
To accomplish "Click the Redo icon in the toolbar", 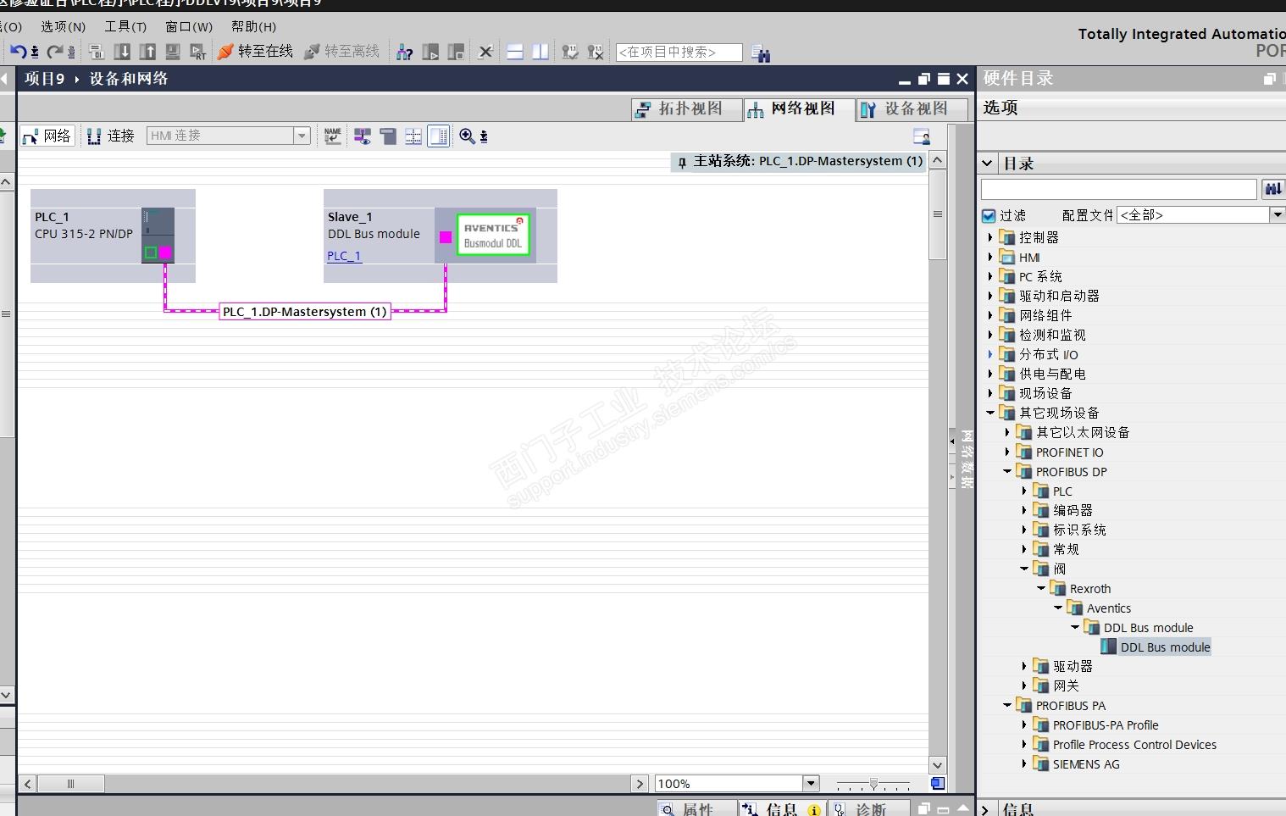I will click(55, 52).
